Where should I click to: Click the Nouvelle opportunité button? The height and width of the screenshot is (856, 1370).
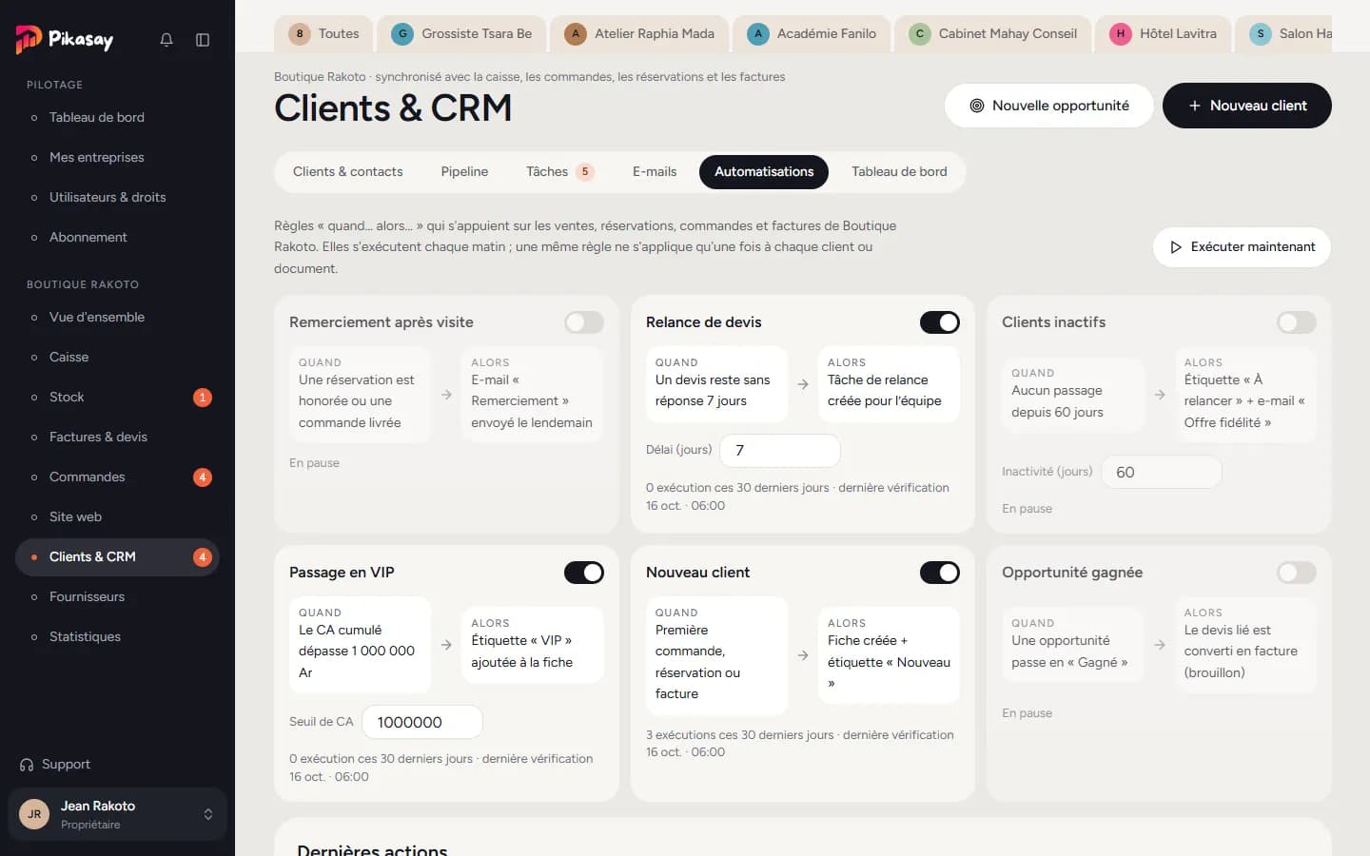[1048, 106]
